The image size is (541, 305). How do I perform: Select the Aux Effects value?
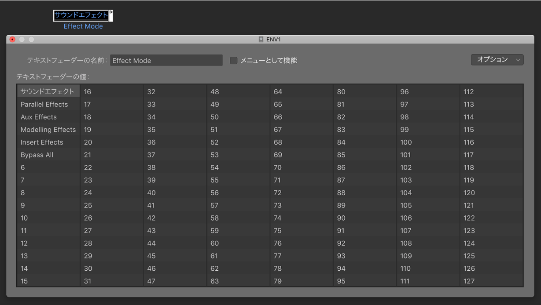[38, 117]
